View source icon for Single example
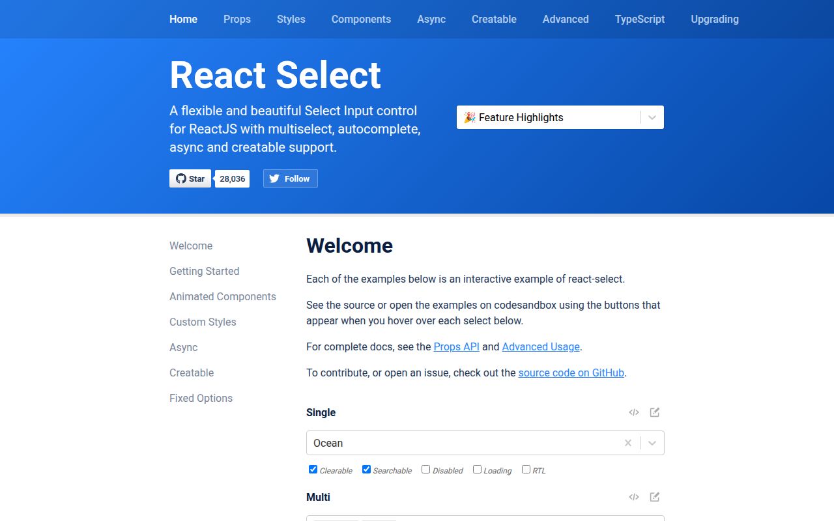This screenshot has width=834, height=521. tap(634, 412)
